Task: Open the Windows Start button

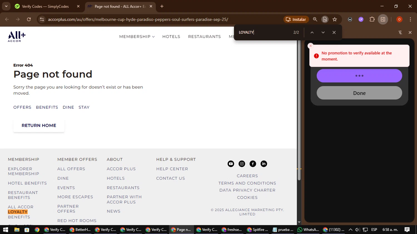Action: [x=6, y=230]
